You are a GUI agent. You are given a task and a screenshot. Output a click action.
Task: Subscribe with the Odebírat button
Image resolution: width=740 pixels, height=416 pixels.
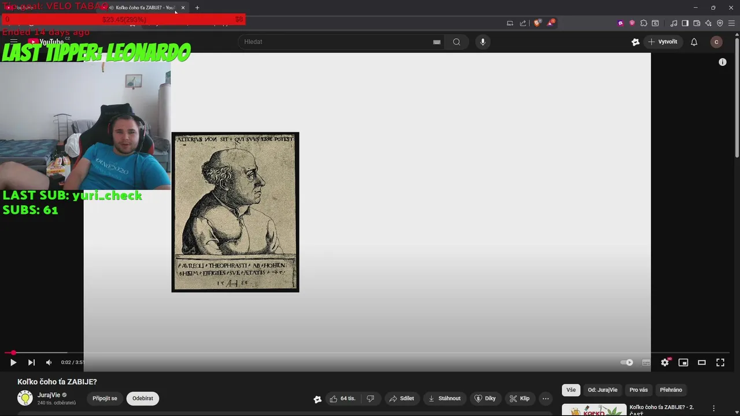(143, 398)
